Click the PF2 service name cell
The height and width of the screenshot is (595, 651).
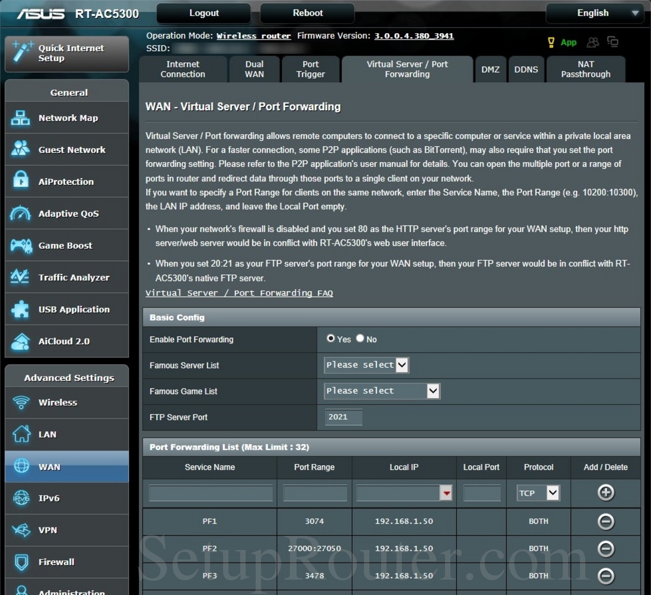click(210, 548)
